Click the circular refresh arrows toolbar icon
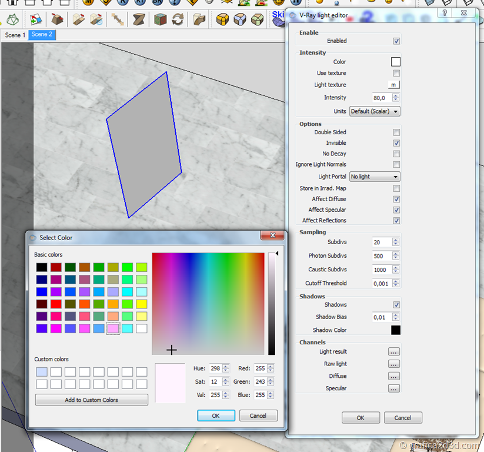The width and height of the screenshot is (484, 452). pos(178,20)
